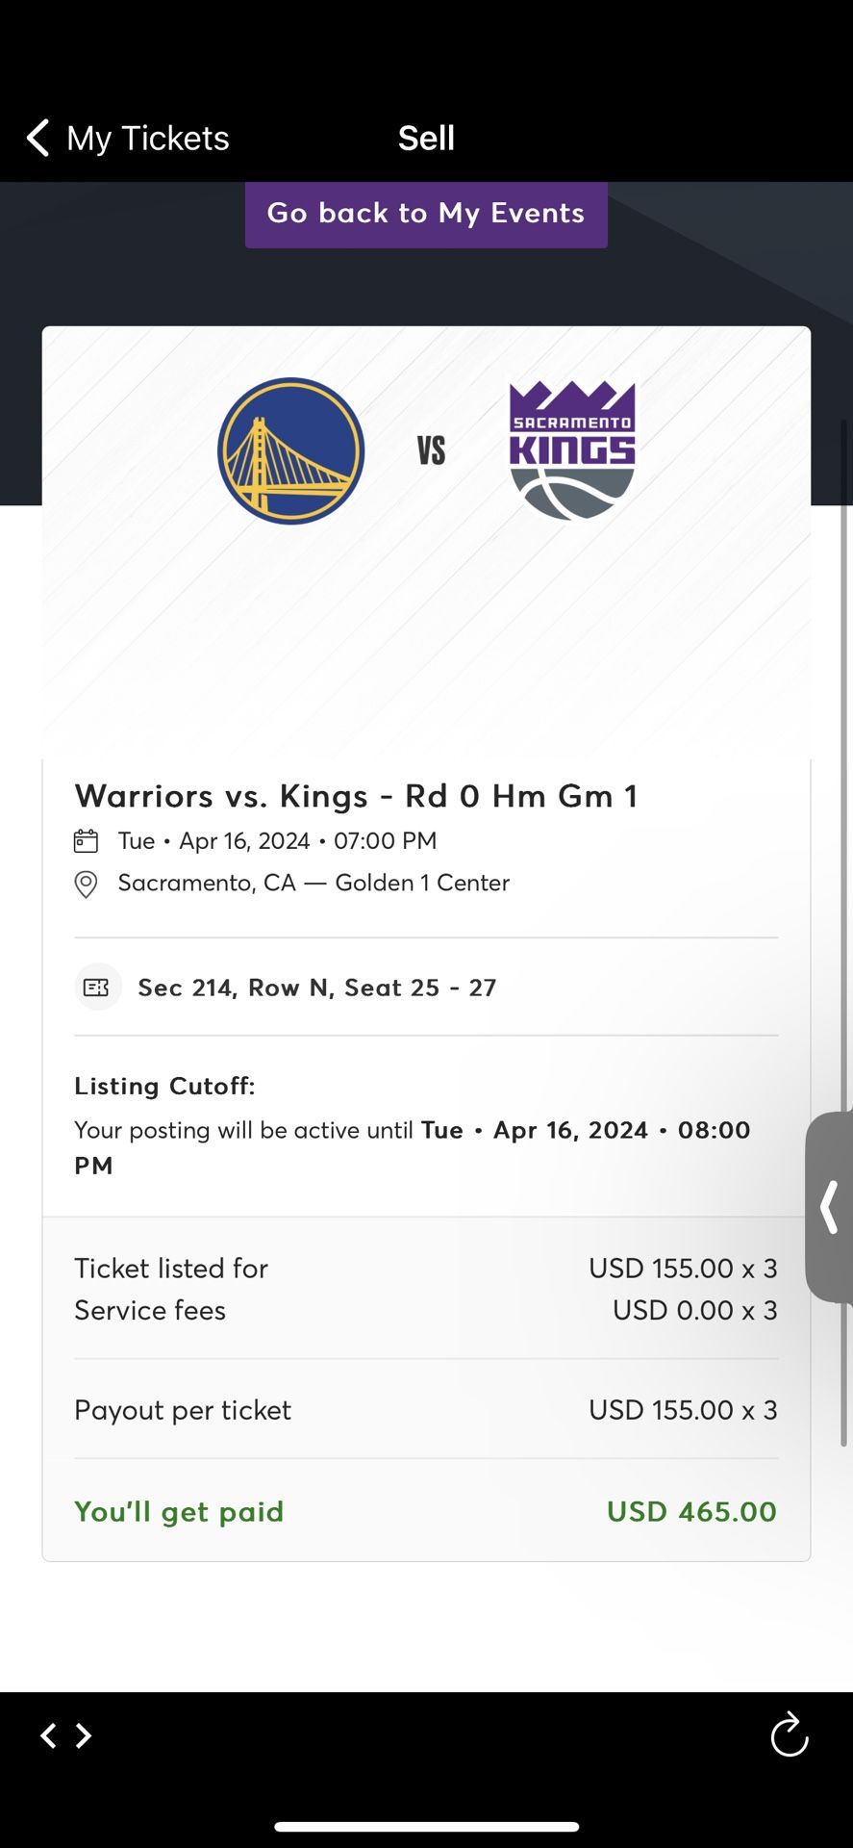
Task: Tap the Golden 1 Center venue text
Action: coord(422,884)
